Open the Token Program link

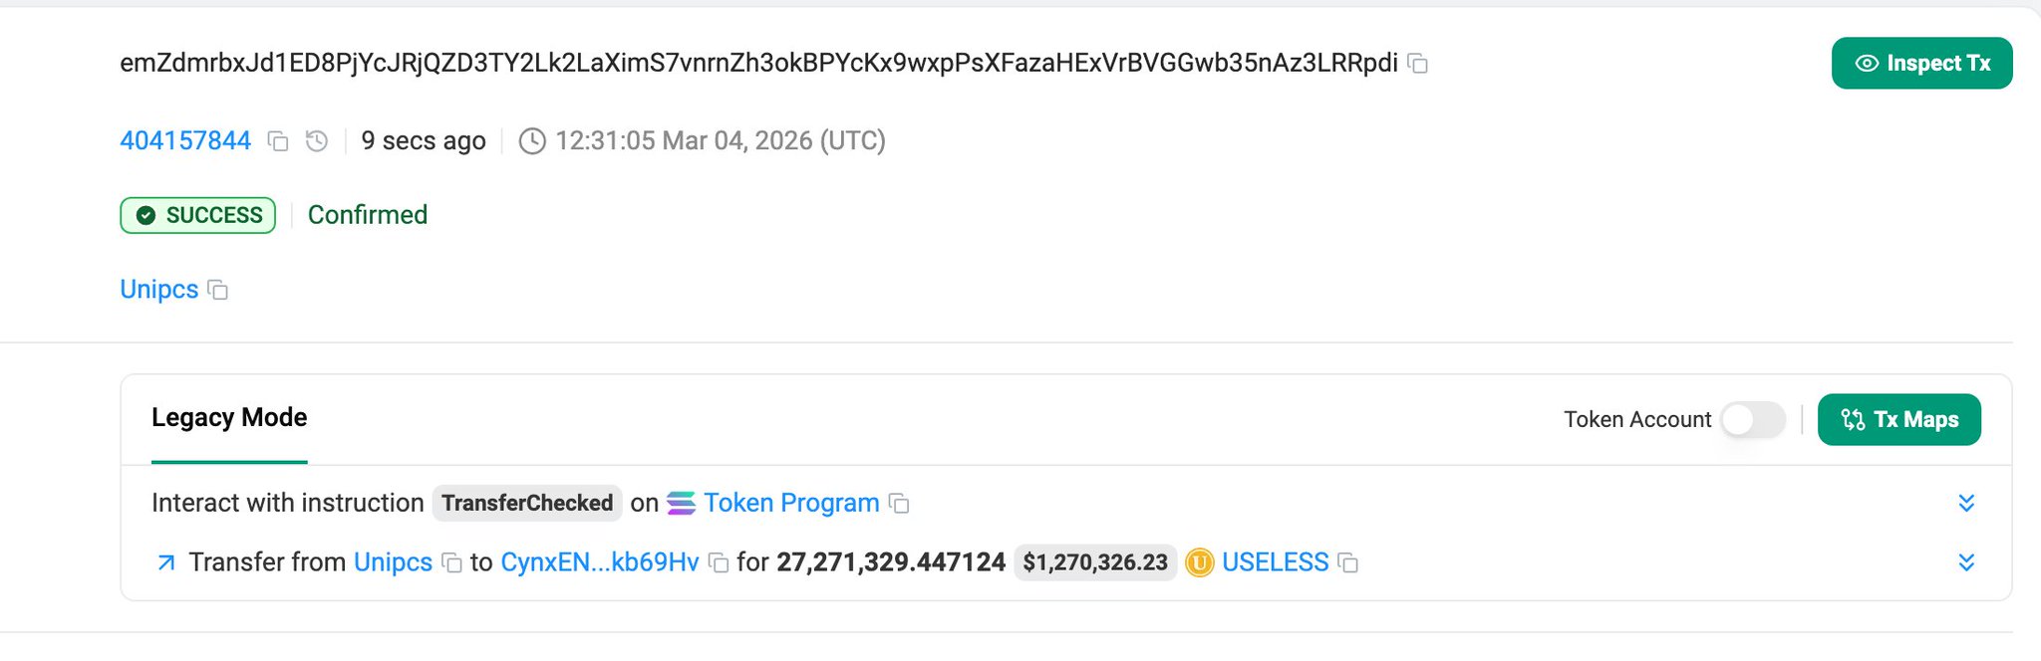pyautogui.click(x=791, y=504)
